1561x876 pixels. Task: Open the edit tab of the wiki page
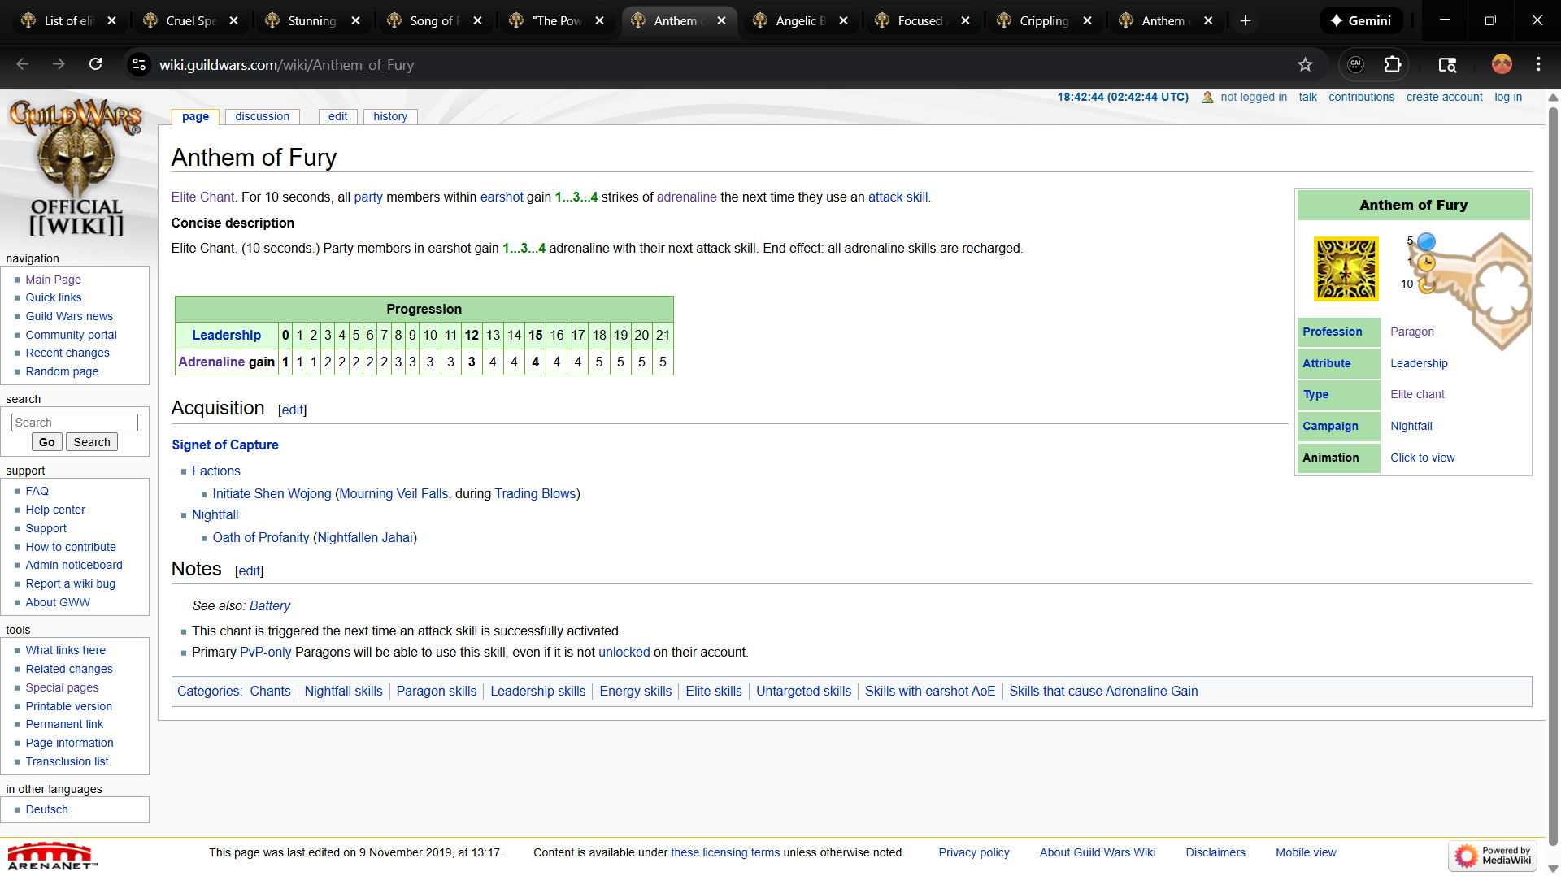(337, 116)
